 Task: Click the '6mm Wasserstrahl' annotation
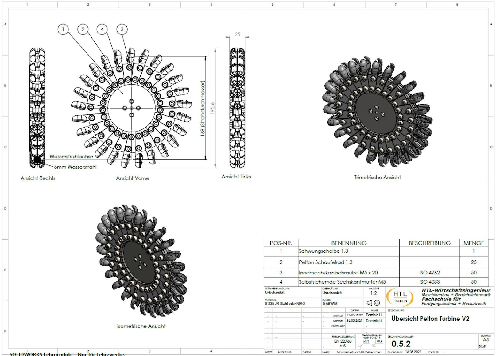click(x=76, y=167)
